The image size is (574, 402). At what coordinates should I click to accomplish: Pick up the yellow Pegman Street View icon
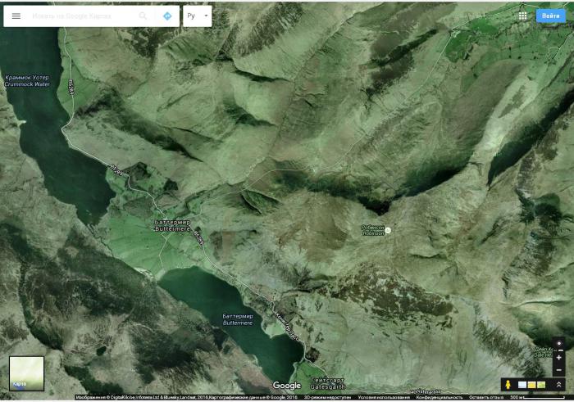[508, 384]
